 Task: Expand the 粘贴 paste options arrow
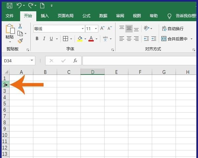pos(10,42)
